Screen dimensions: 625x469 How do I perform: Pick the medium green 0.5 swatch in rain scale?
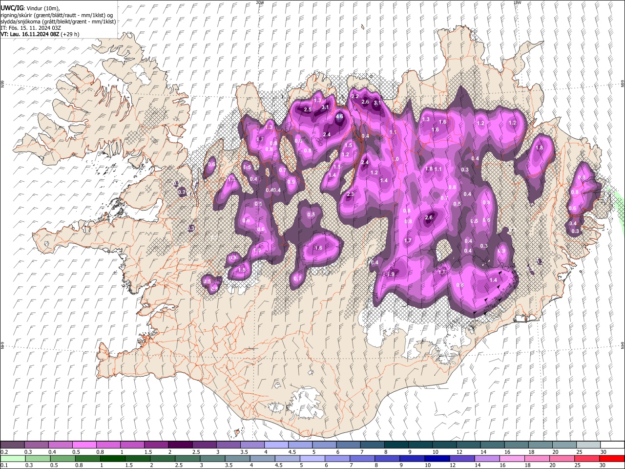coord(62,458)
